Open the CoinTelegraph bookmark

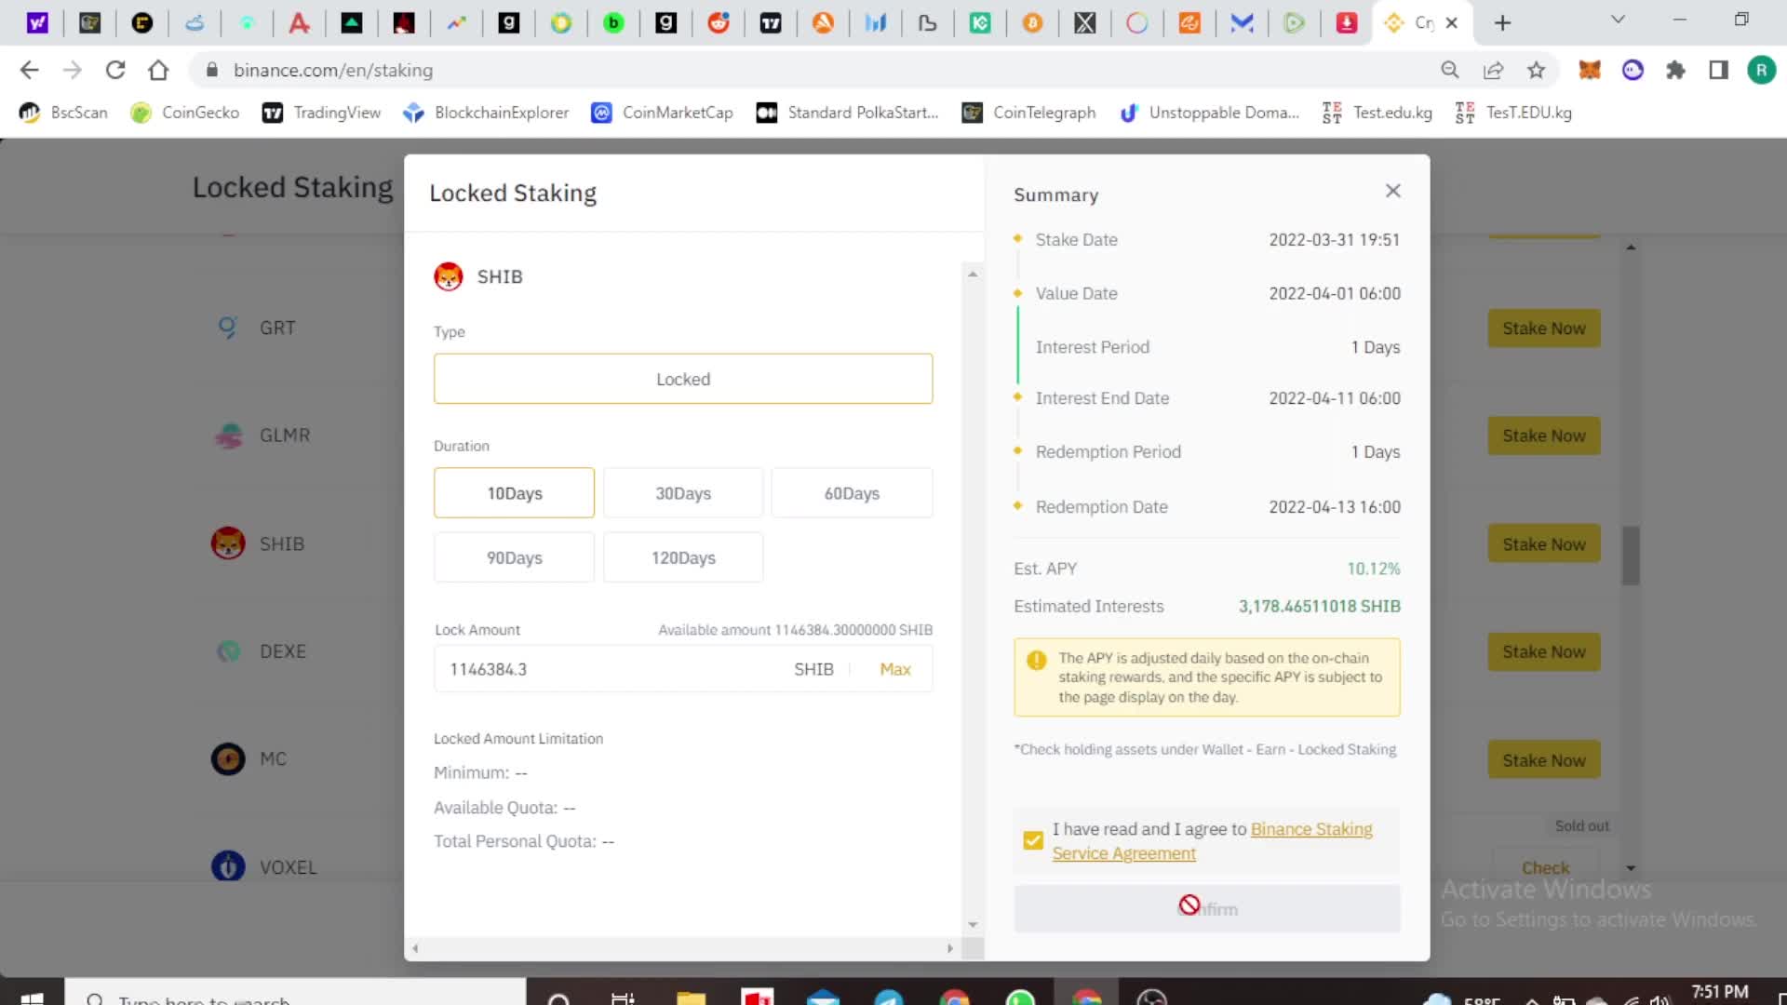click(x=1029, y=113)
